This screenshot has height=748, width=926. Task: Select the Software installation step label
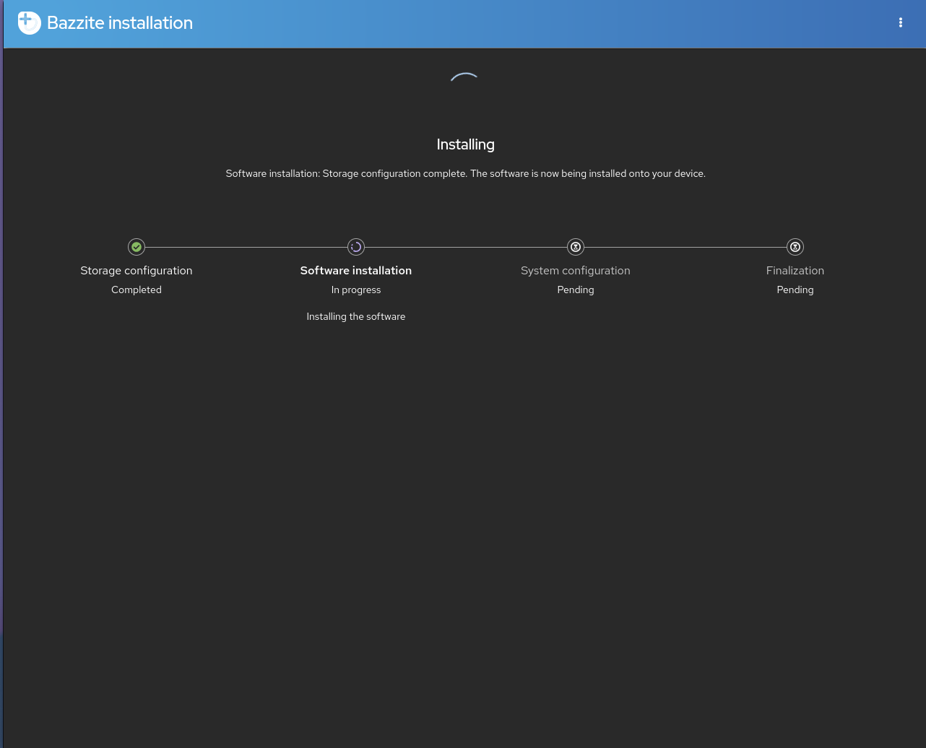coord(355,270)
